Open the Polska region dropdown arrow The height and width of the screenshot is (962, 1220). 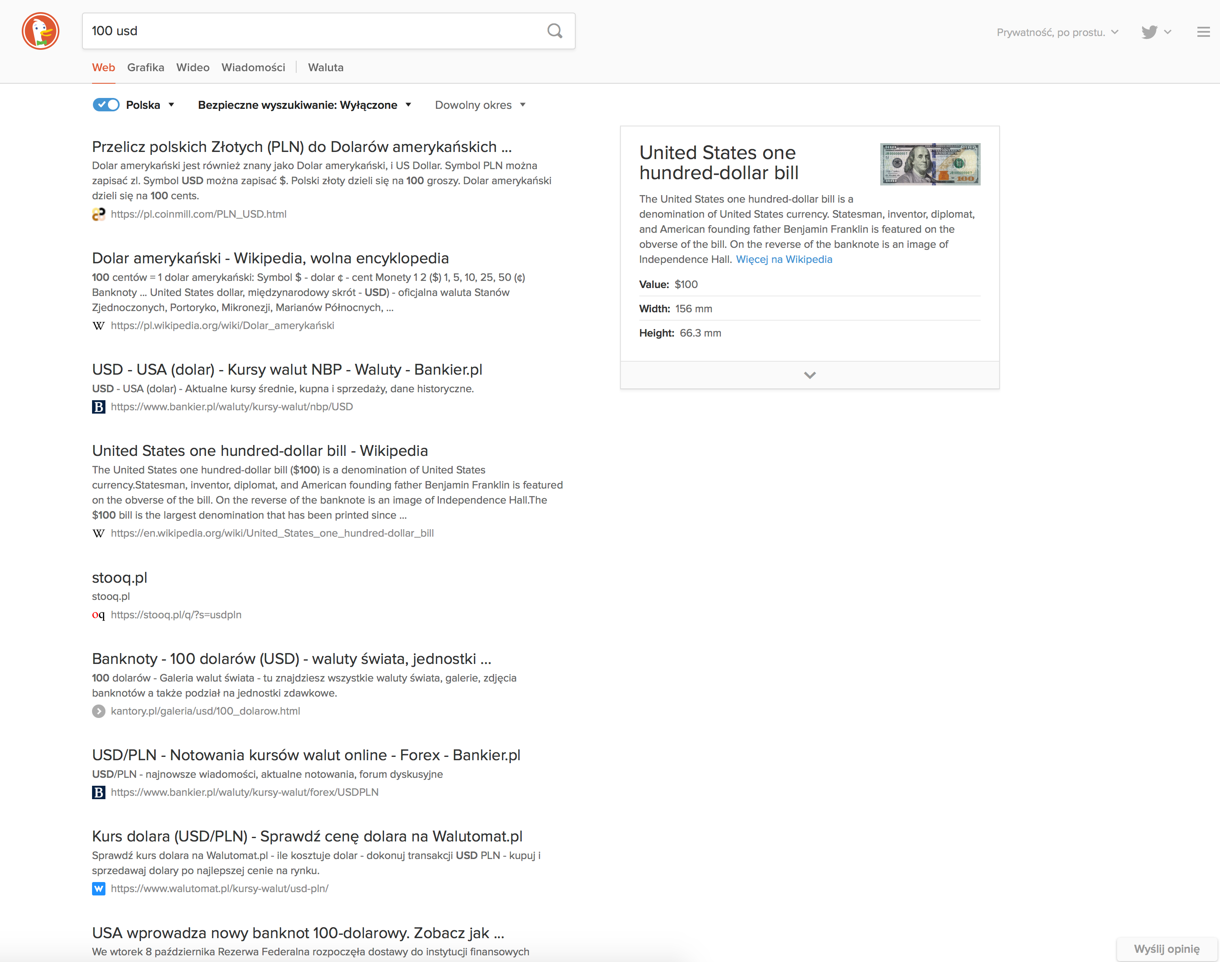pyautogui.click(x=171, y=105)
